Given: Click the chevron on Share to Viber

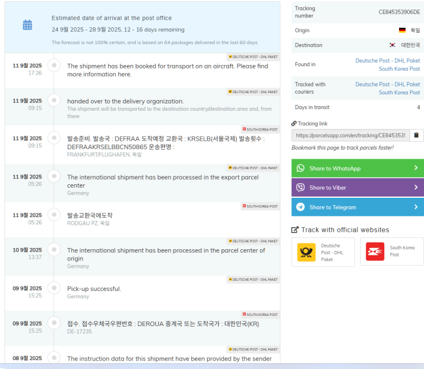Looking at the screenshot, I should tap(416, 188).
